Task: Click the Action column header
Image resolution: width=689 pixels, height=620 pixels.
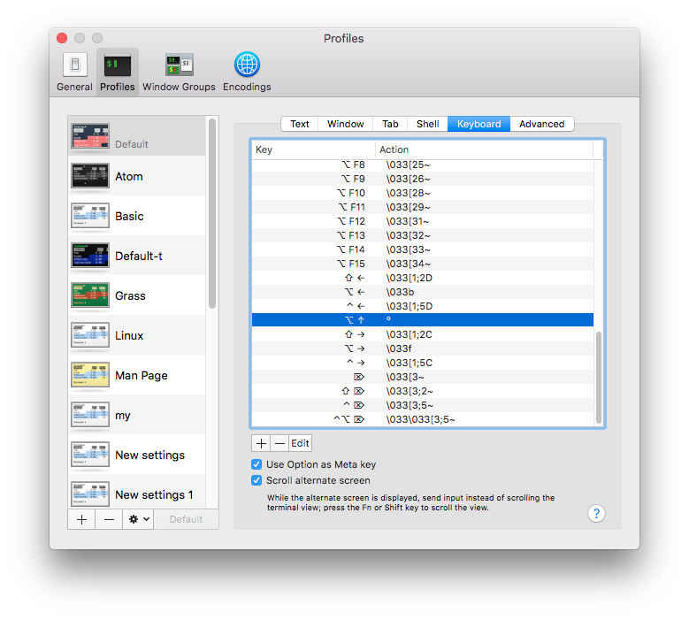Action: point(484,149)
